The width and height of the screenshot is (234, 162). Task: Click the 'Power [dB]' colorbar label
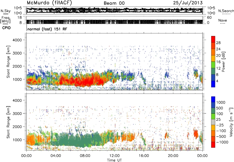(x=223, y=62)
